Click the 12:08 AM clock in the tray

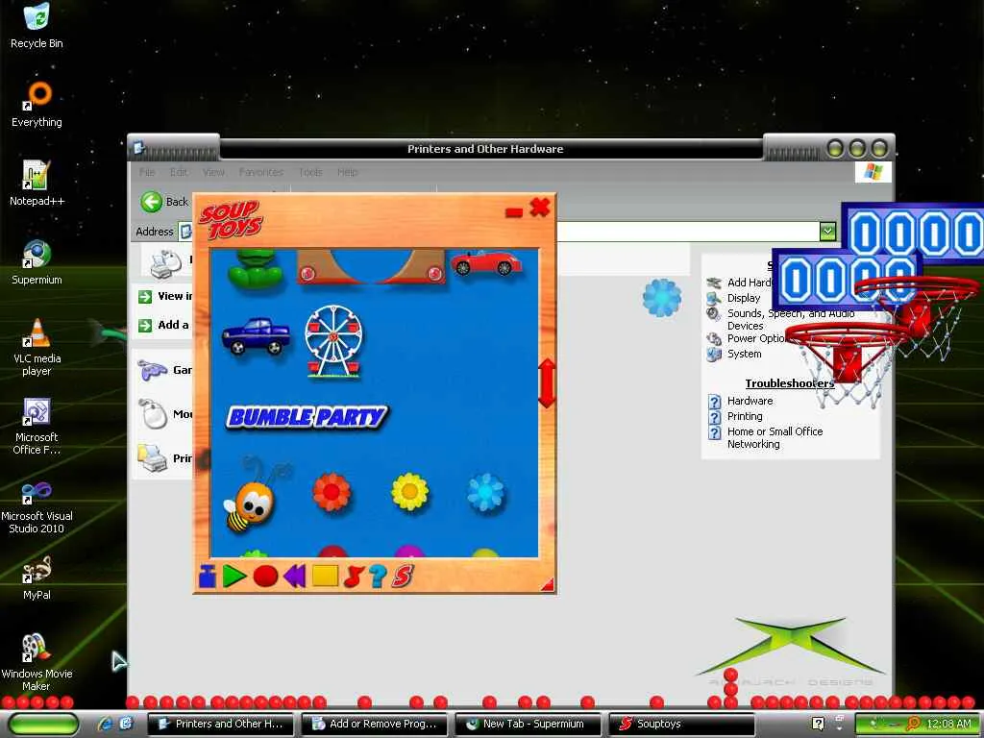948,724
